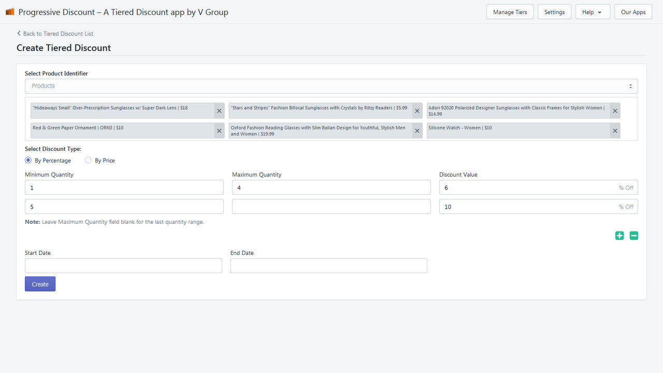Screen dimensions: 663x373
Task: Remove the Red & Green Paper Ornament tag
Action: coord(219,131)
